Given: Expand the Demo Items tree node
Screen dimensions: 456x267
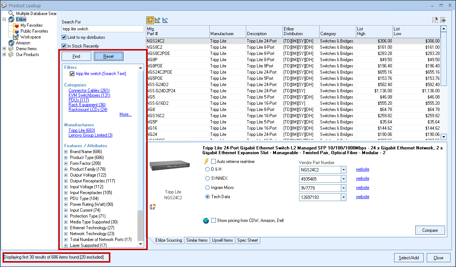Looking at the screenshot, I should click(x=4, y=49).
